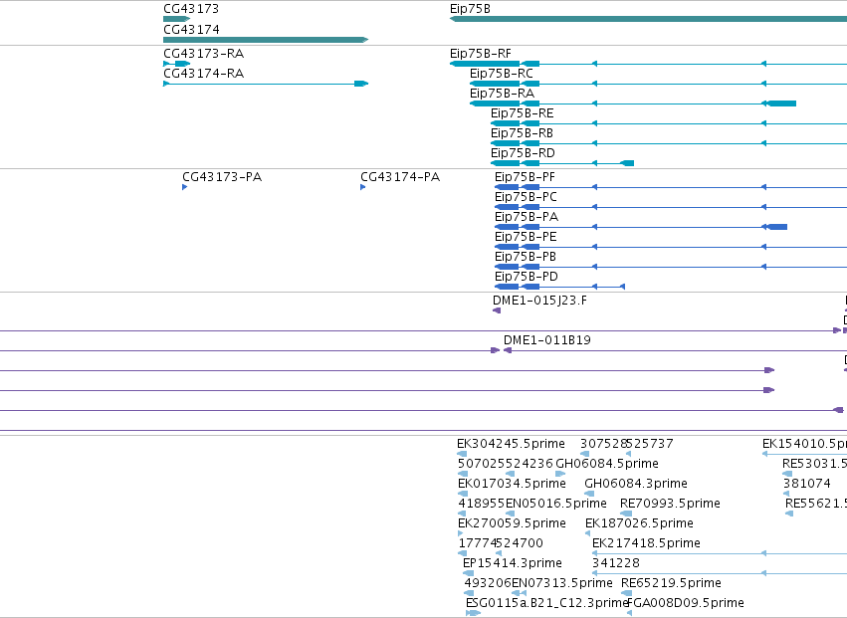The width and height of the screenshot is (847, 618).
Task: Select the CG43174 gene bar
Action: [266, 40]
